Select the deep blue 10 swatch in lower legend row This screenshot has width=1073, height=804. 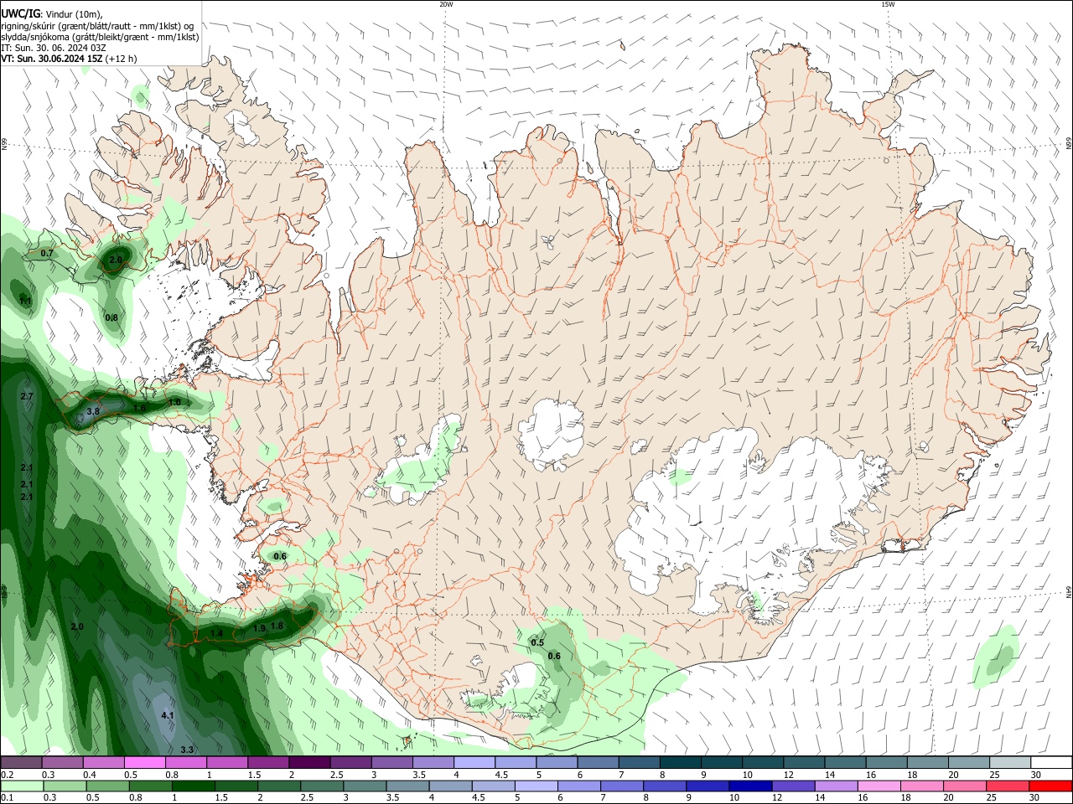coord(750,786)
